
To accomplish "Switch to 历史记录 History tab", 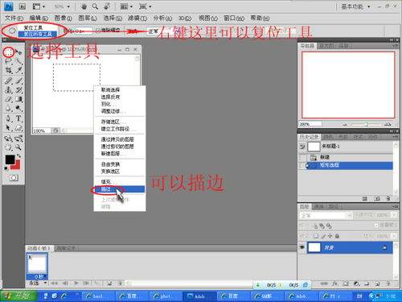I will tap(309, 137).
